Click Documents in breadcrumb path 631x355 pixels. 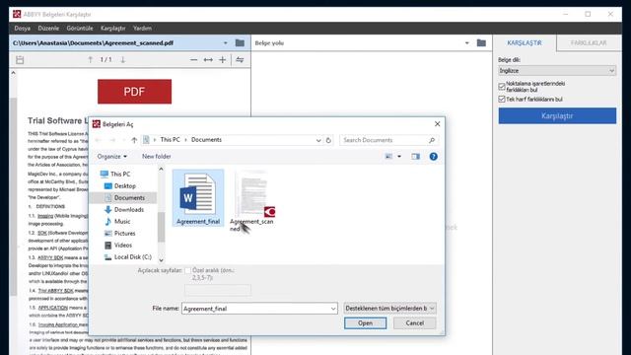point(206,140)
